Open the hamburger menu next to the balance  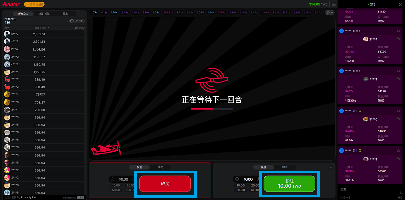[334, 4]
